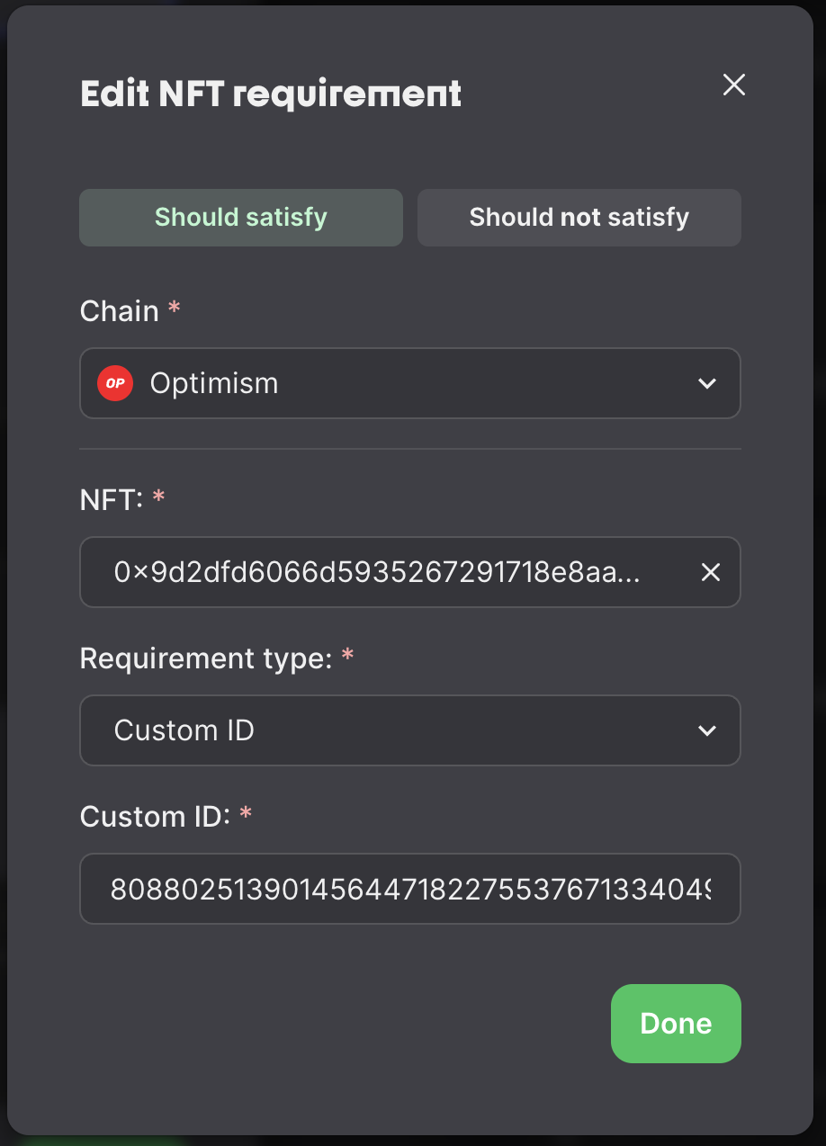Click into the Custom ID number field
The width and height of the screenshot is (826, 1146).
coord(410,889)
